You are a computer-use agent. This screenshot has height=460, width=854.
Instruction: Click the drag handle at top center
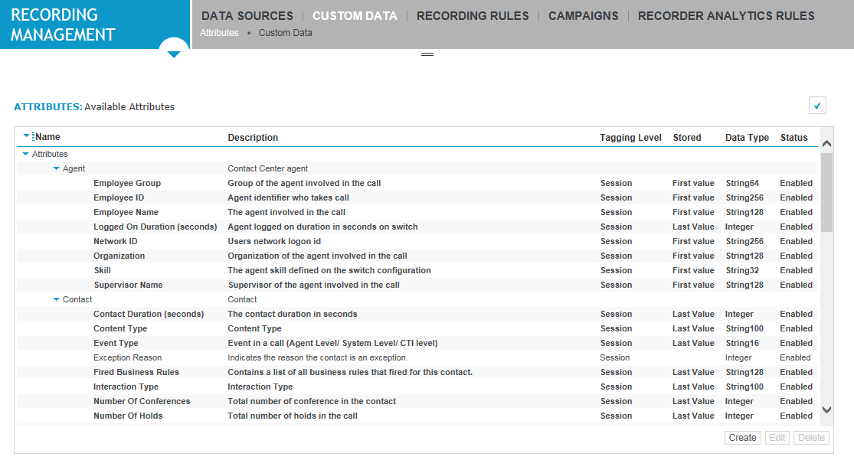tap(427, 54)
